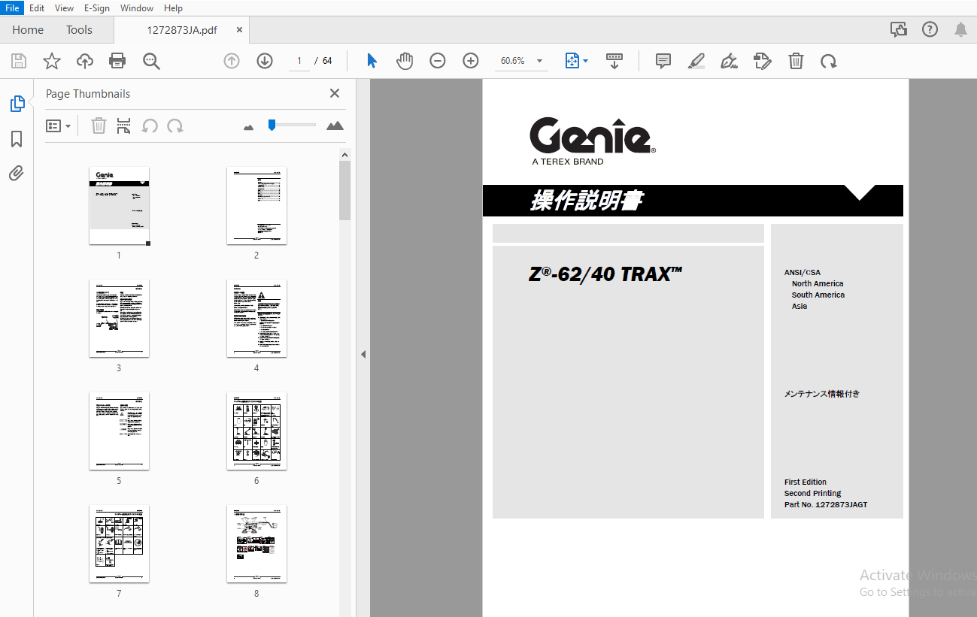Zoom in with the plus icon

coord(471,61)
